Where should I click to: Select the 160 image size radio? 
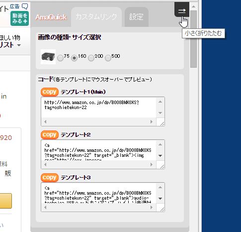pos(74,58)
